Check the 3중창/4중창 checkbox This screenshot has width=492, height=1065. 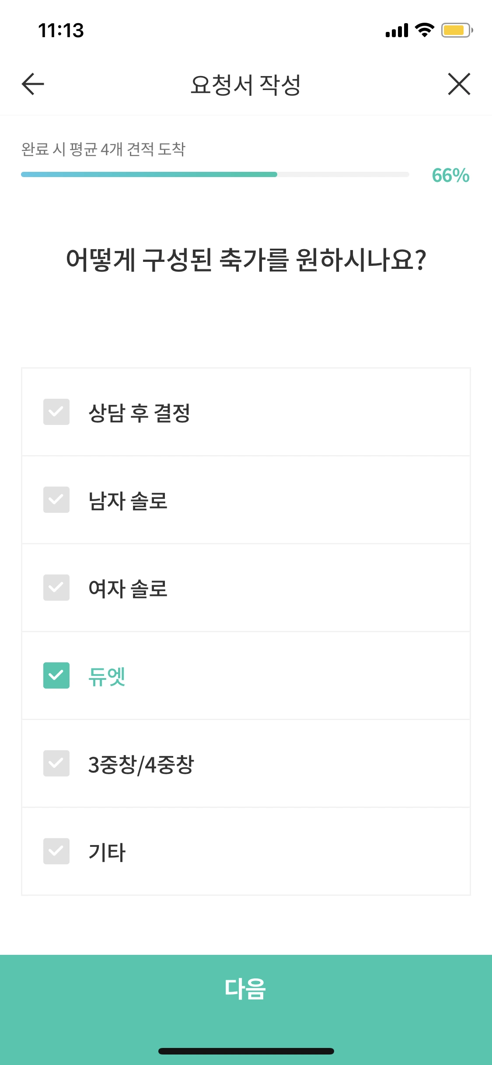coord(56,763)
